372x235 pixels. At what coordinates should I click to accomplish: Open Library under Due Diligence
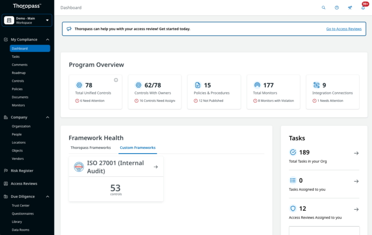click(17, 222)
